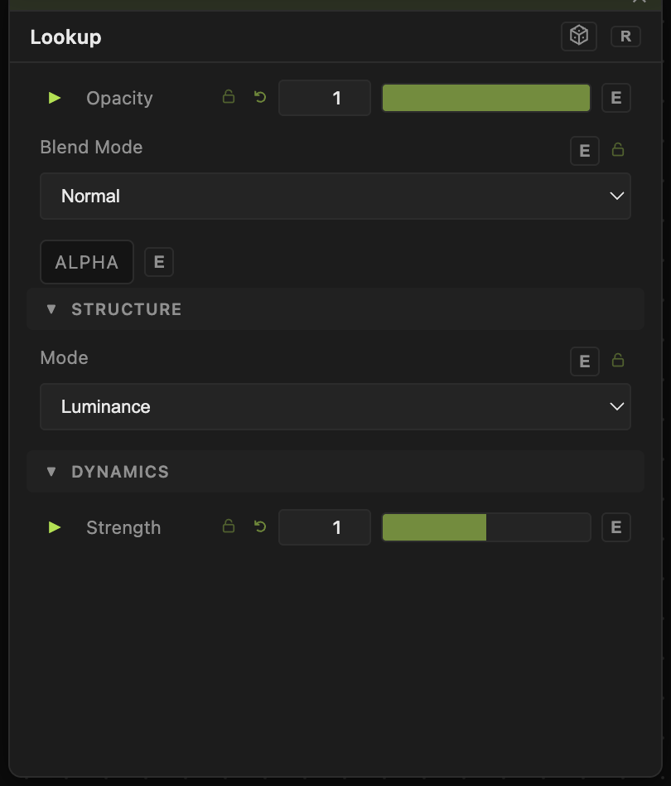Reset Opacity with the undo arrow icon
This screenshot has height=786, width=671.
[260, 97]
